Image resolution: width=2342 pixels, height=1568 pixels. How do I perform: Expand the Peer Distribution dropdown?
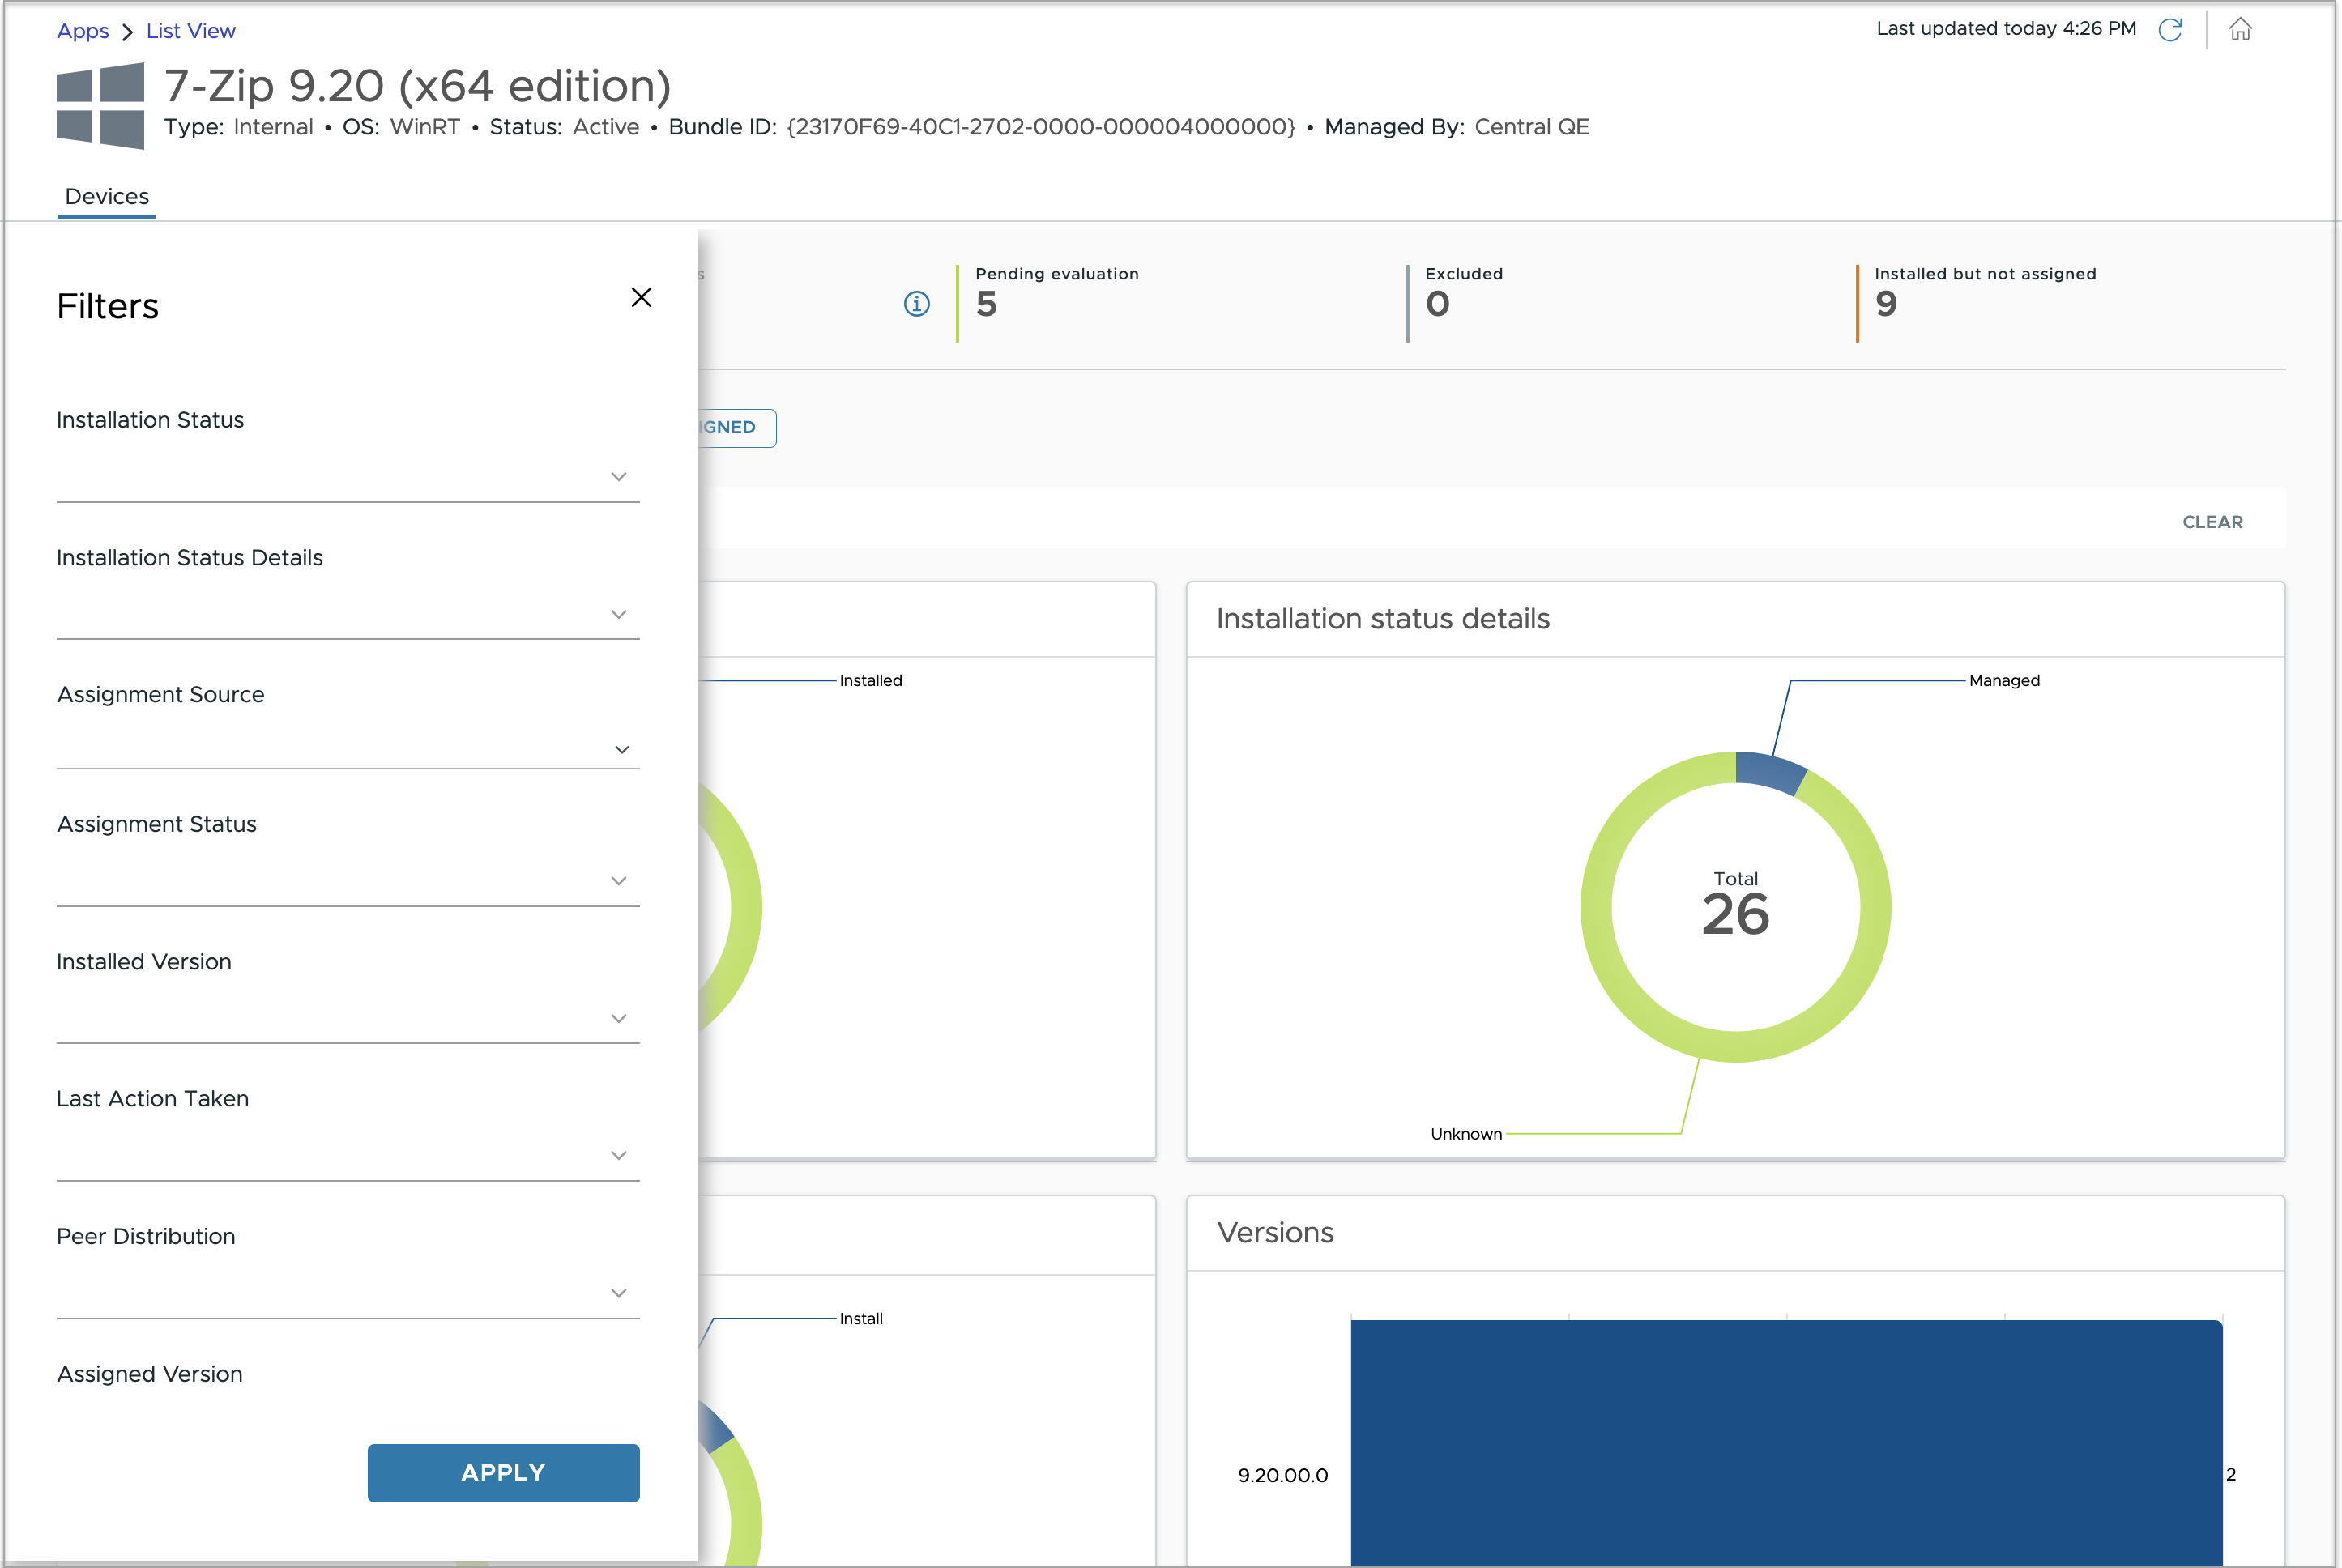[x=348, y=1293]
